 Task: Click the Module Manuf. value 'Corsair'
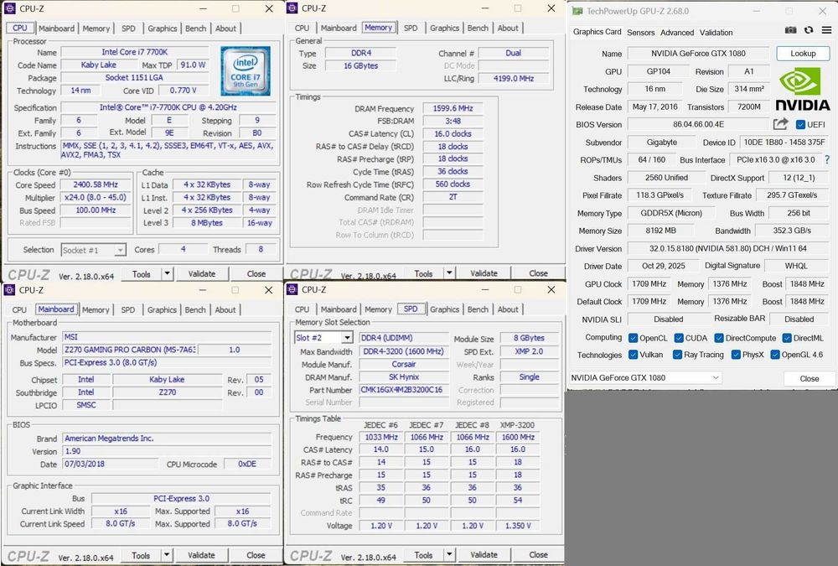click(404, 364)
